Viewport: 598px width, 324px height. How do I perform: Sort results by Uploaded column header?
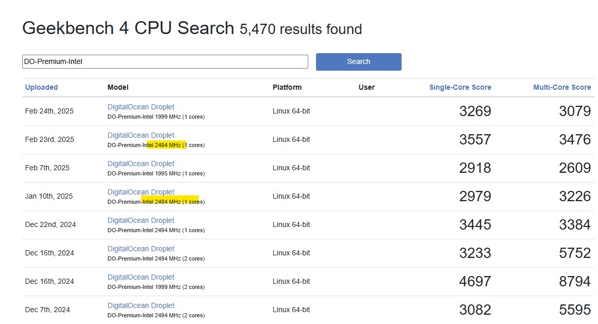point(41,87)
